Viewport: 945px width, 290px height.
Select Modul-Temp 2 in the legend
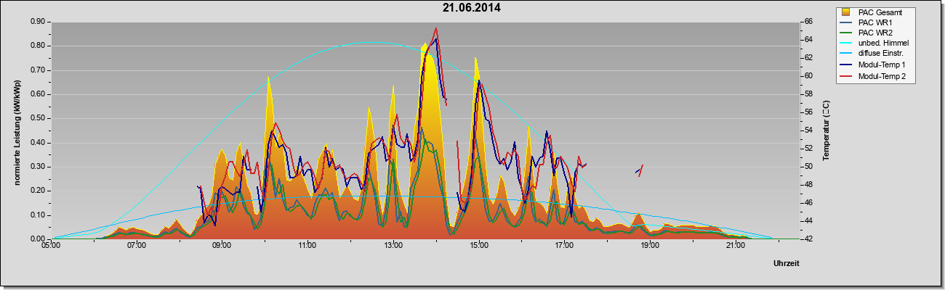pyautogui.click(x=882, y=76)
